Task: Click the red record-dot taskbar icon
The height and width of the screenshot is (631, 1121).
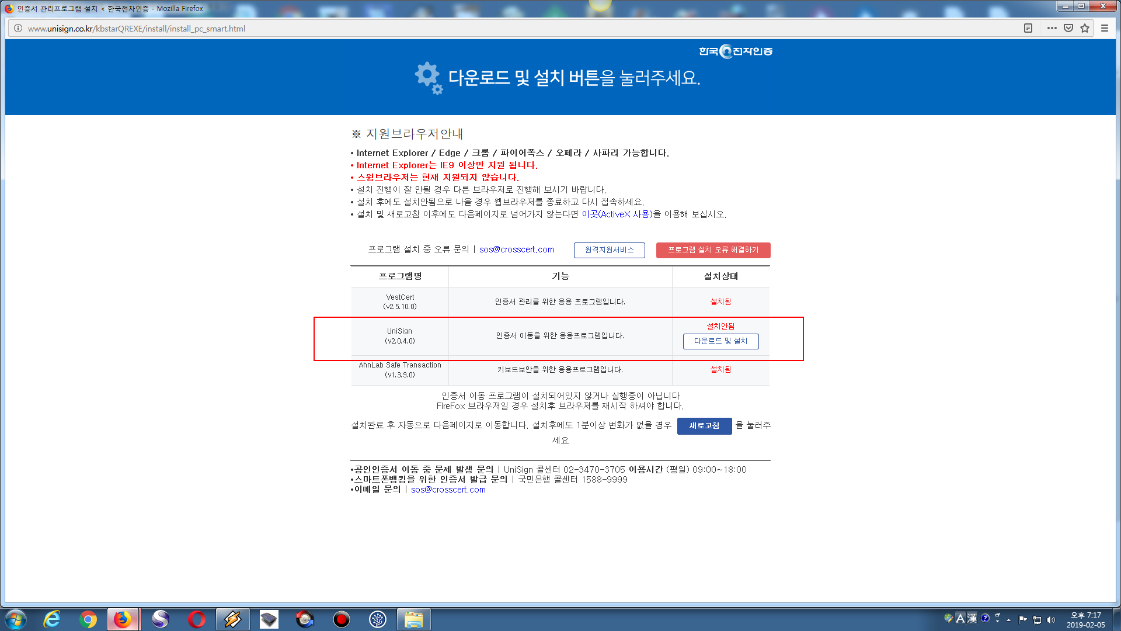Action: tap(341, 619)
